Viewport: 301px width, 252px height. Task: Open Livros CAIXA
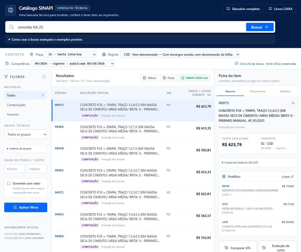coord(280,9)
